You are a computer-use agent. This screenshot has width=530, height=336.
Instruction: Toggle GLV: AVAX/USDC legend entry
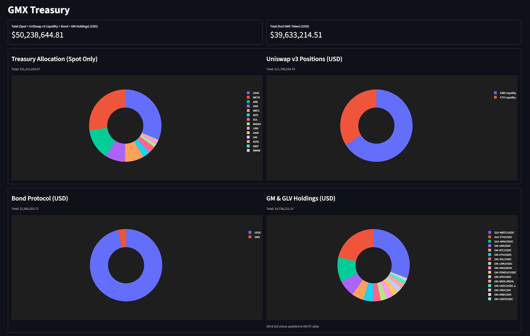[501, 241]
